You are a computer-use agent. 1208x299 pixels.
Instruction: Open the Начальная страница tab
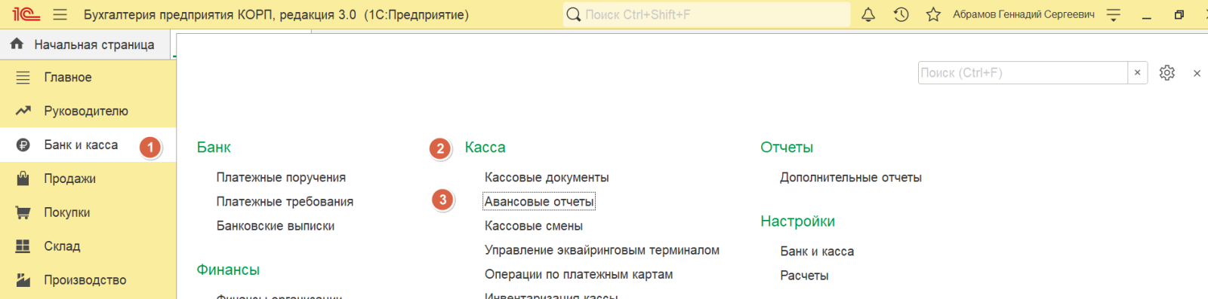pos(86,44)
